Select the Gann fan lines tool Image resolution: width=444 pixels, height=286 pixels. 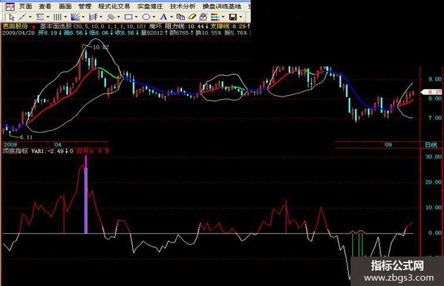point(75,17)
